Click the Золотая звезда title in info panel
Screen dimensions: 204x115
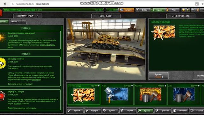pyautogui.click(x=160, y=22)
